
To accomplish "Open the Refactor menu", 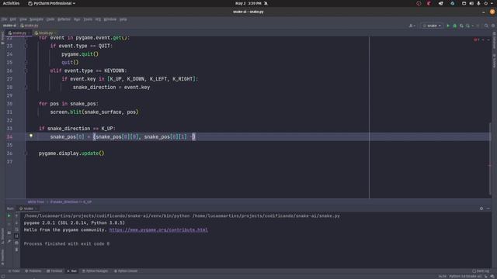I will click(x=64, y=19).
